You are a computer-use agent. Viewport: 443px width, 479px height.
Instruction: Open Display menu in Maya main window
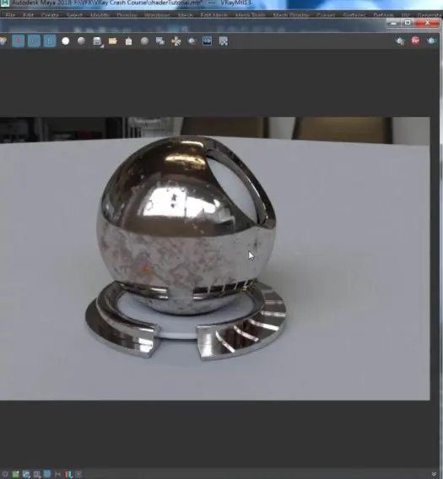[x=127, y=15]
